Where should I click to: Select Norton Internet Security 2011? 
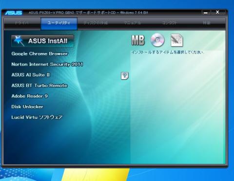(x=47, y=64)
